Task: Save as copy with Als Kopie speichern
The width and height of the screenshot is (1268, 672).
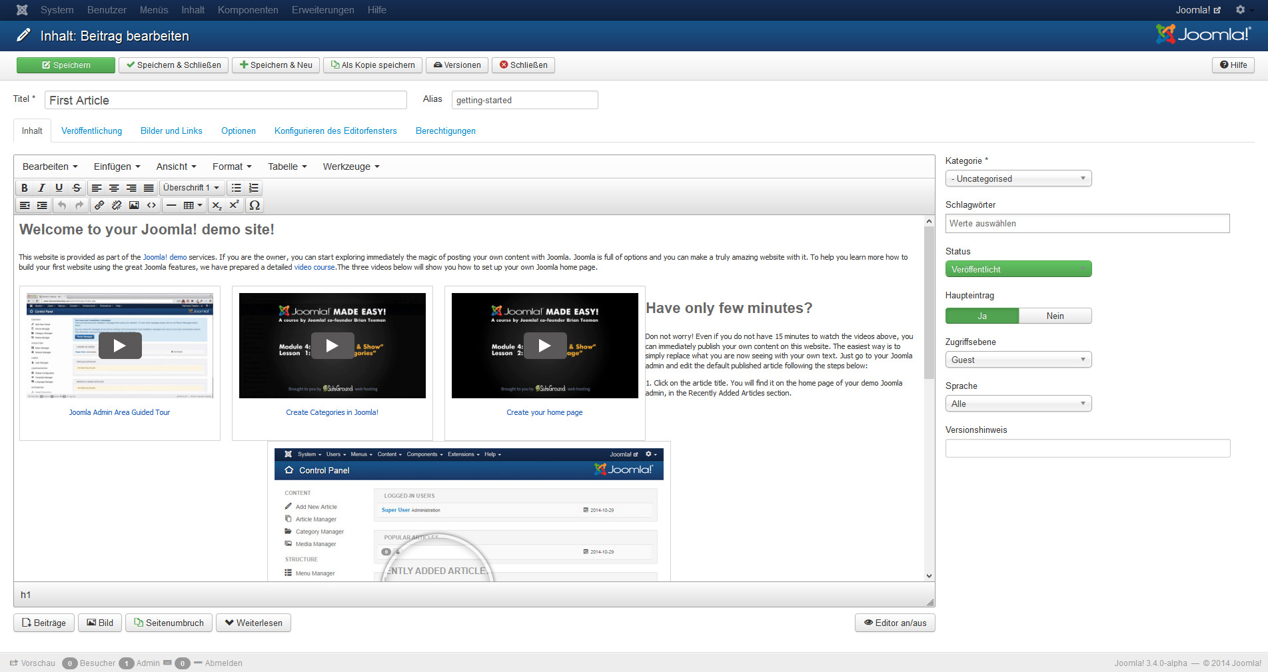Action: point(373,65)
